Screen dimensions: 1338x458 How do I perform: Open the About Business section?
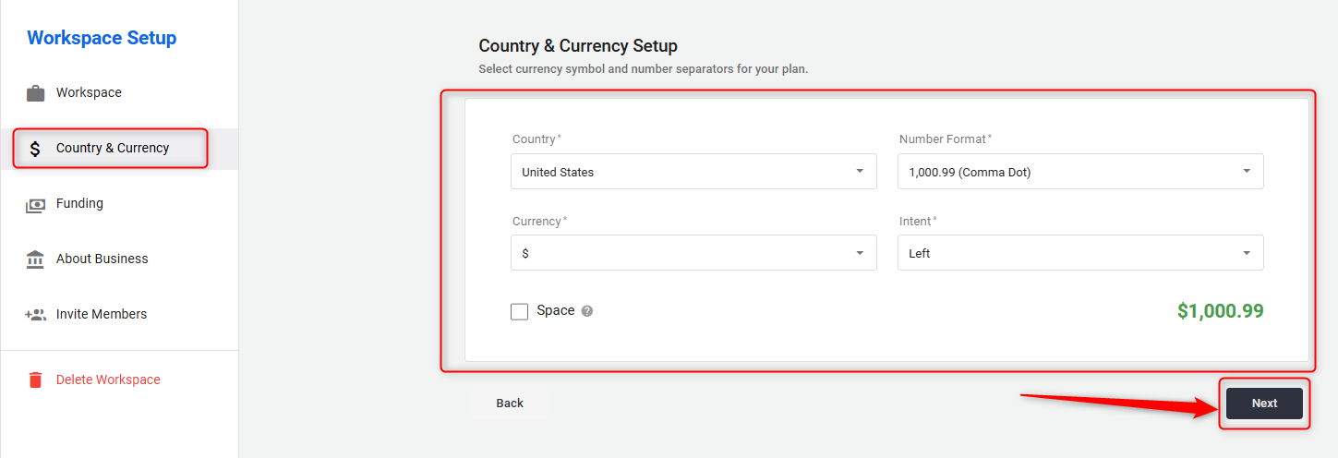click(102, 259)
